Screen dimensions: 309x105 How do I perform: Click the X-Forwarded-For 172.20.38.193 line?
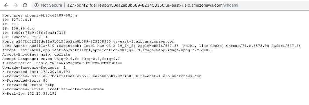click(x=36, y=72)
